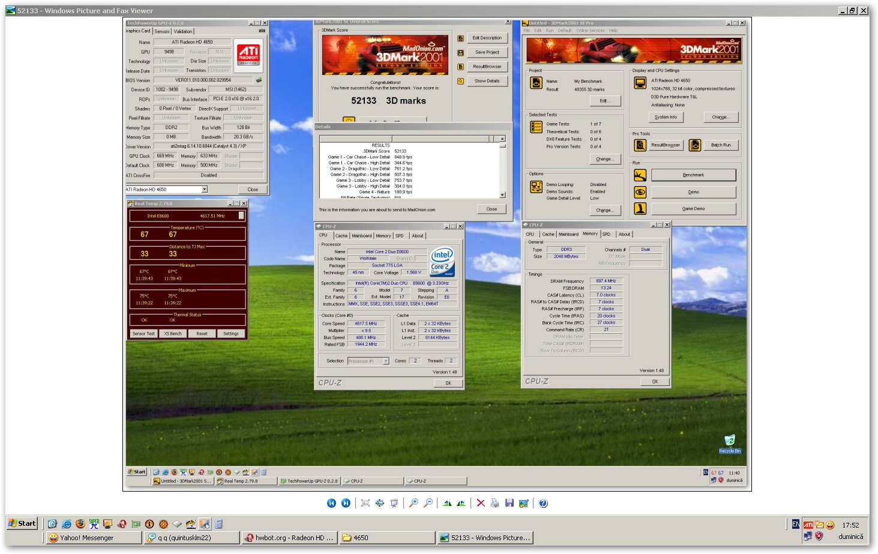Launch Super Pi from Quick Launch

tap(94, 523)
